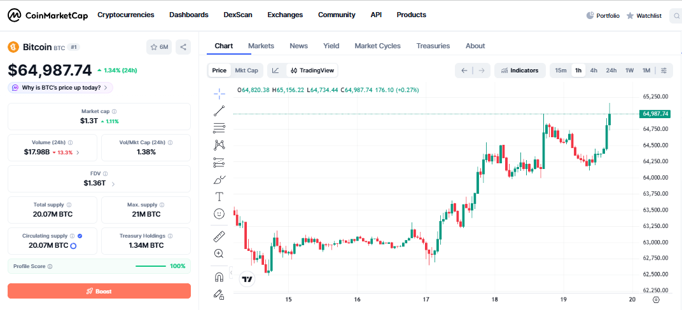Image resolution: width=682 pixels, height=310 pixels.
Task: Click the undo back arrow on chart
Action: point(464,71)
